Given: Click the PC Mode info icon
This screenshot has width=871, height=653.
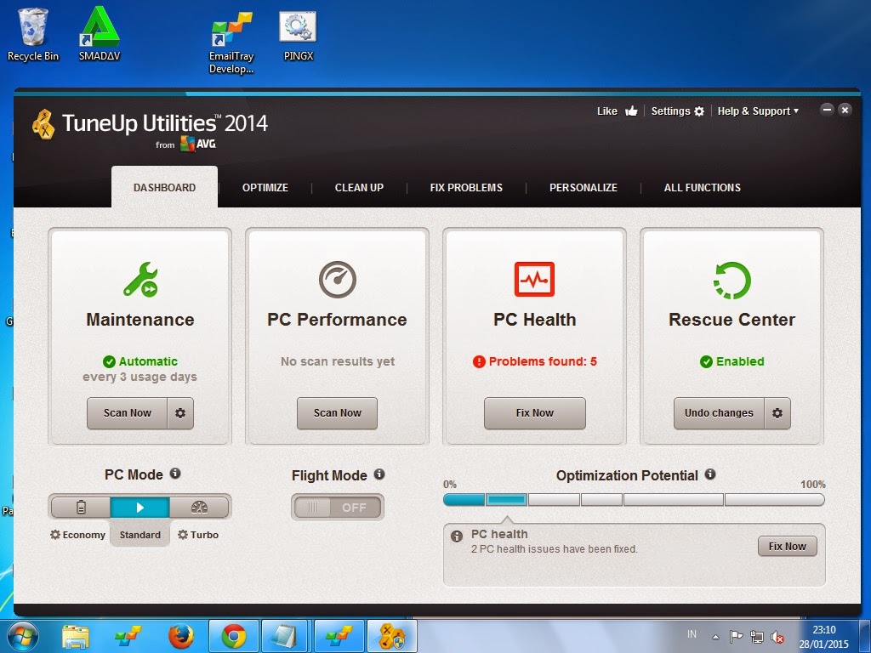Looking at the screenshot, I should (x=175, y=473).
